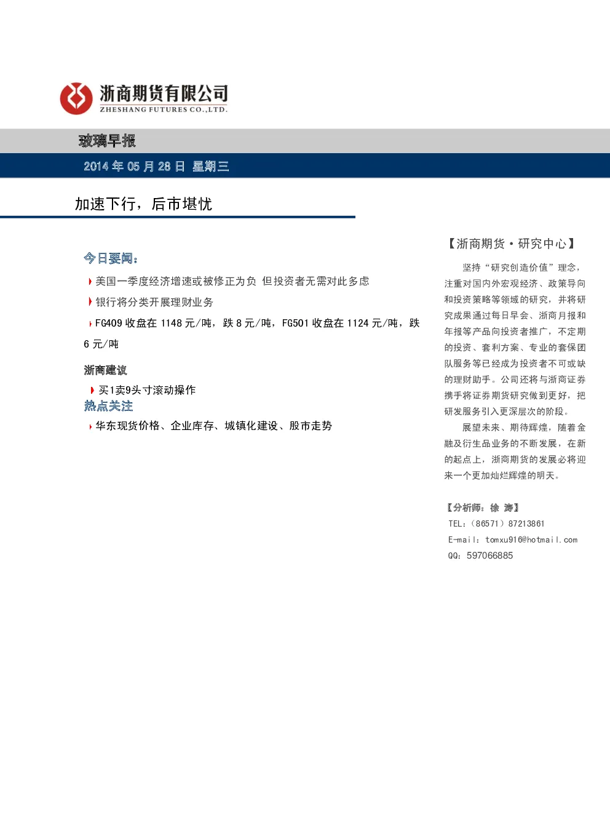
Task: Click the QQ number 597066885
Action: [x=489, y=555]
